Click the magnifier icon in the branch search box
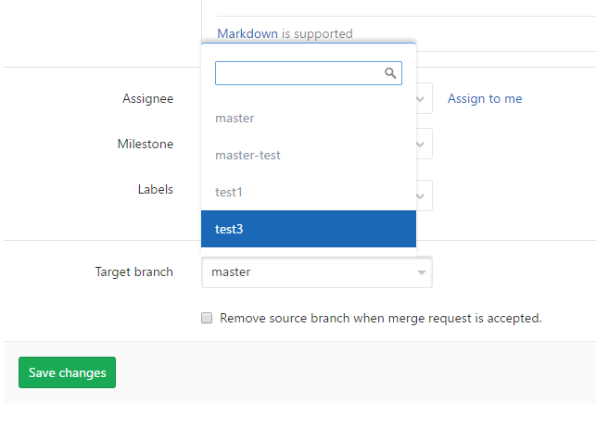This screenshot has width=596, height=441. (x=390, y=73)
